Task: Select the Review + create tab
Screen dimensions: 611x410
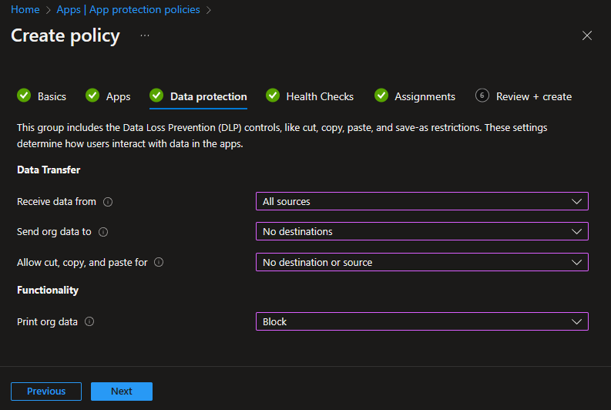Action: (533, 96)
